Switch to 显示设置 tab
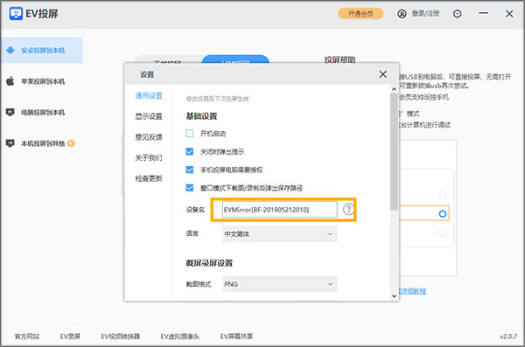This screenshot has height=347, width=525. pyautogui.click(x=149, y=116)
